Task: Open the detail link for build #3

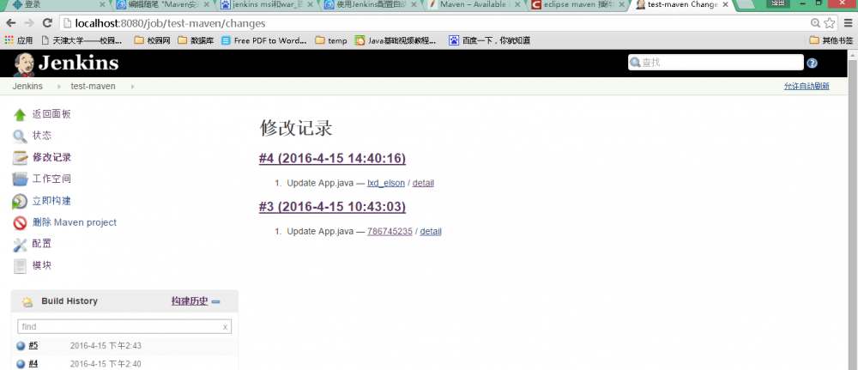Action: coord(431,231)
